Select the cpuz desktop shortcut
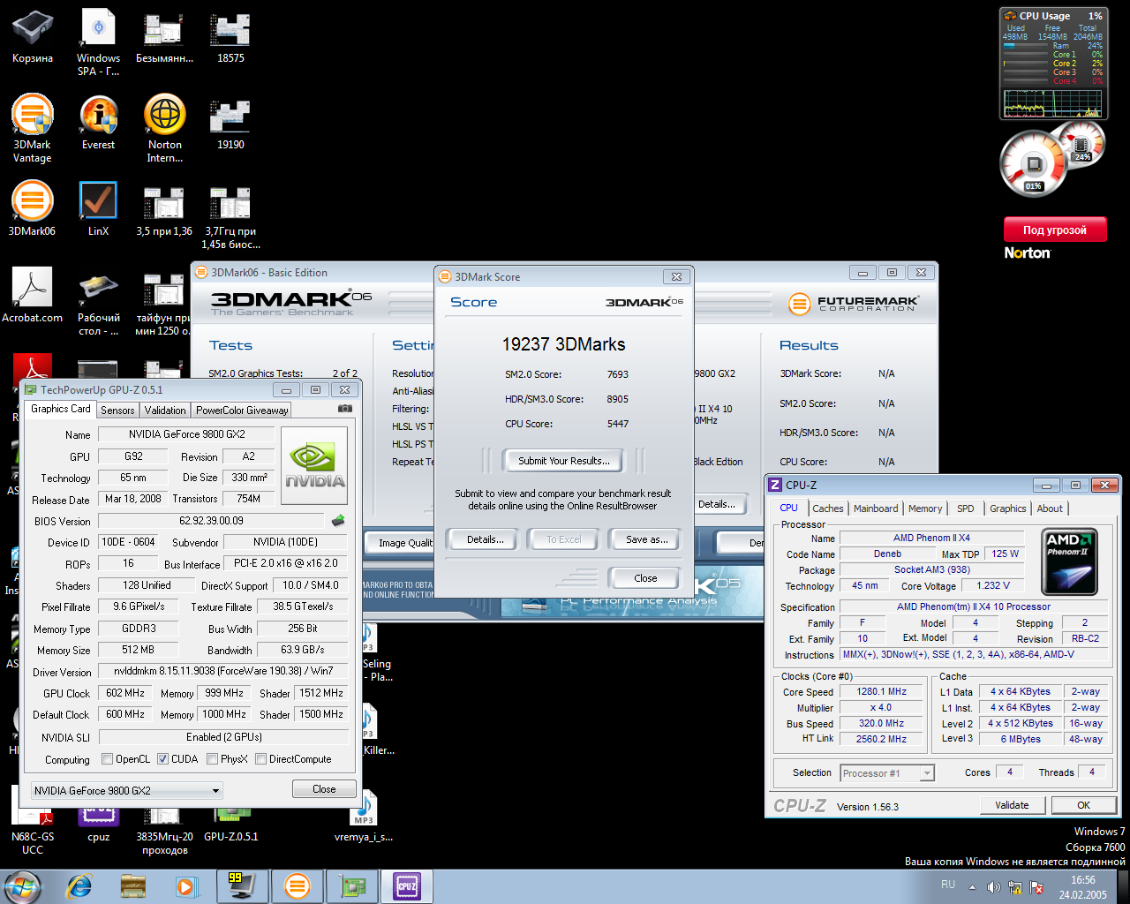This screenshot has width=1130, height=904. click(99, 821)
